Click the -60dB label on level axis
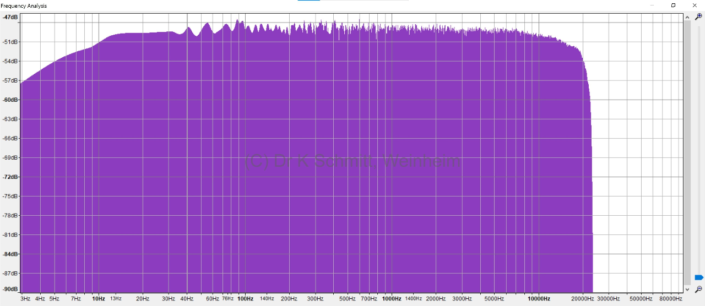Screen dimensions: 705x306 [x=10, y=100]
